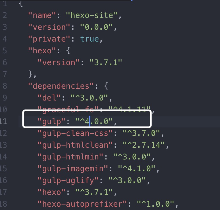Click the "gulp-imagemin" key
This screenshot has width=220, height=210.
73,168
